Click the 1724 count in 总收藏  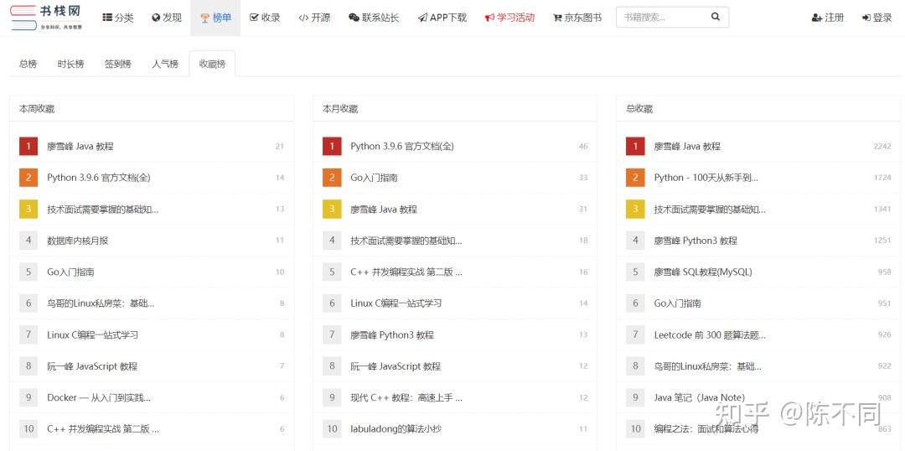pos(882,177)
